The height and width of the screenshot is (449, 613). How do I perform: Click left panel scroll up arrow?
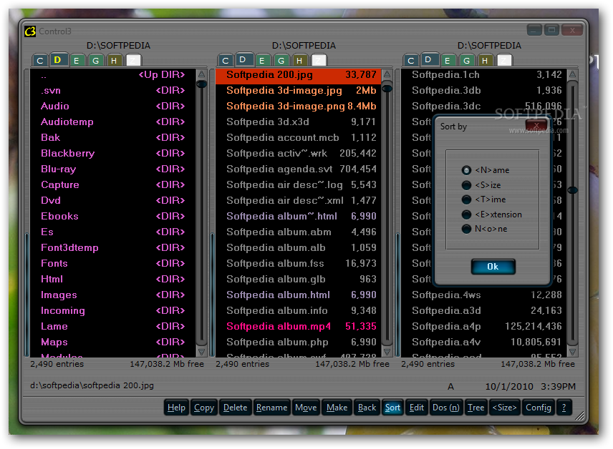[202, 74]
